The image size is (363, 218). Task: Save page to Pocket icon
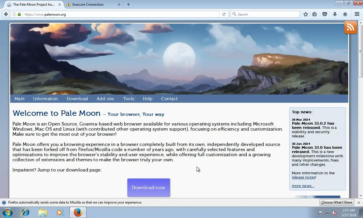coord(325,14)
